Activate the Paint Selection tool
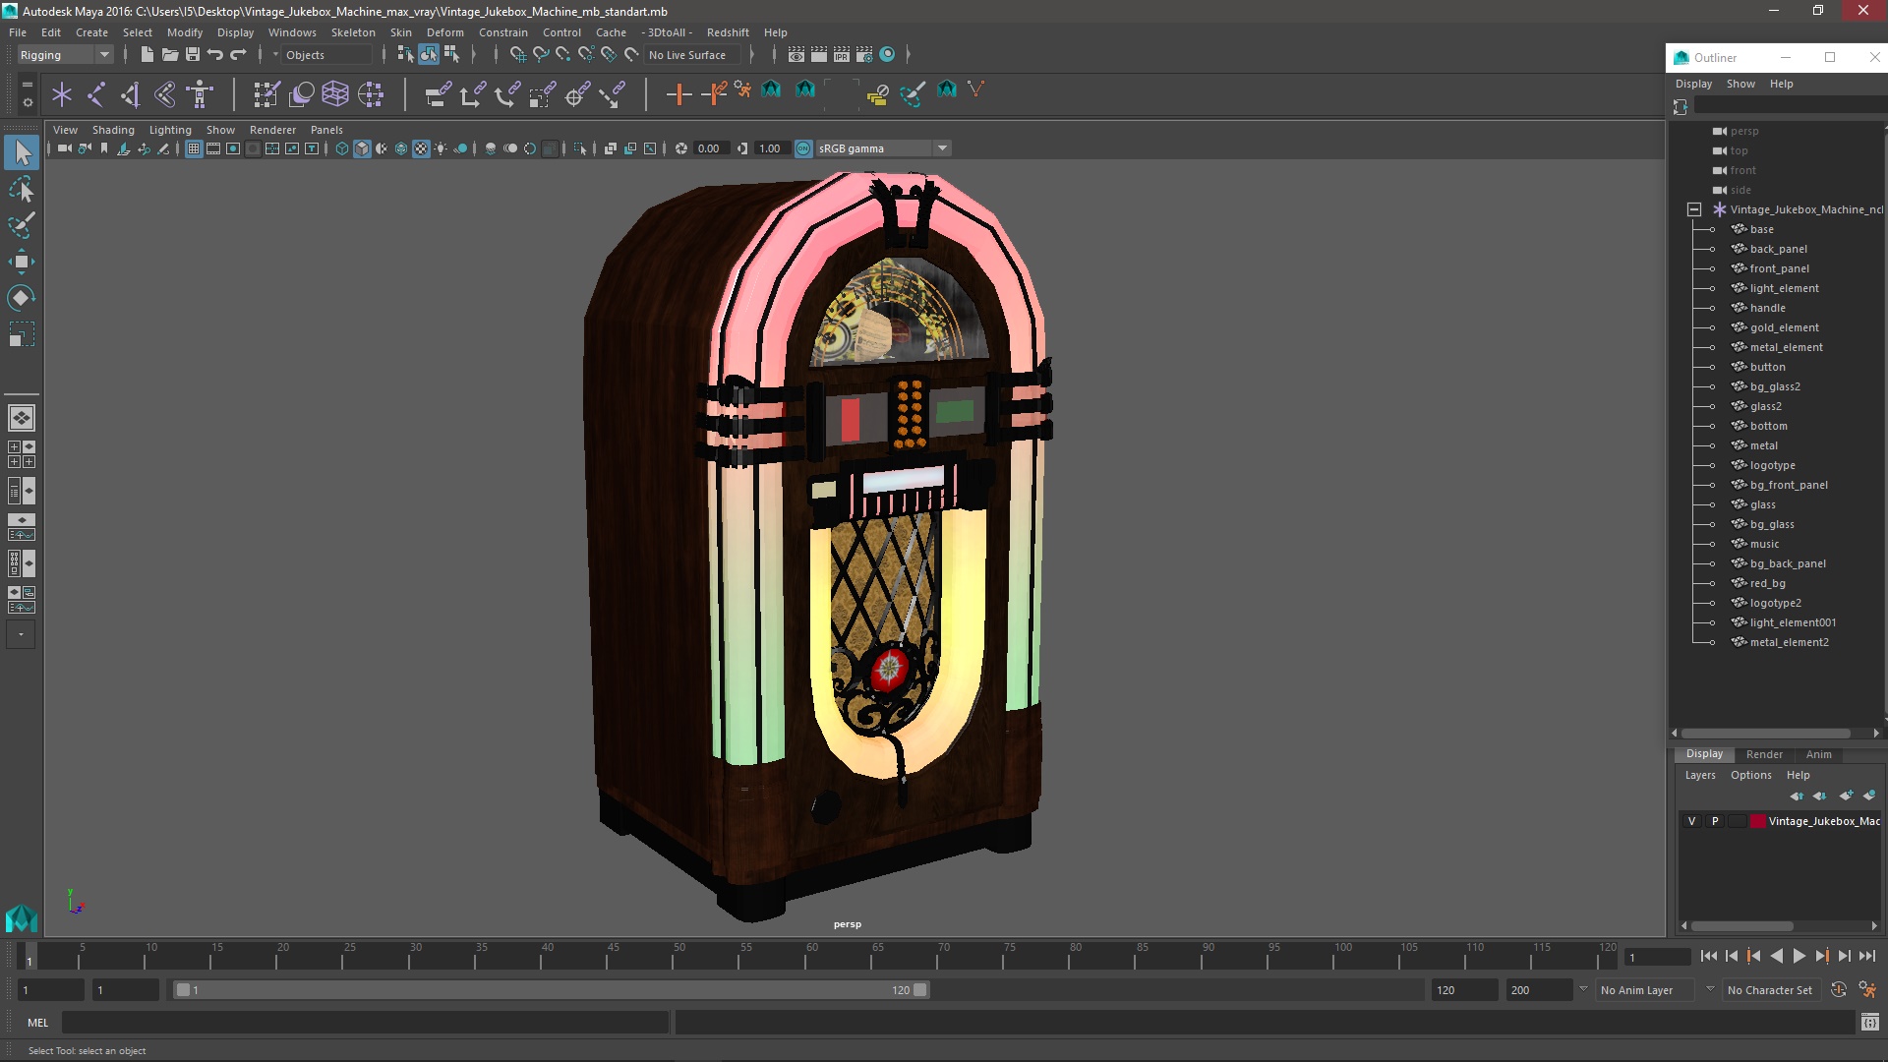The width and height of the screenshot is (1888, 1062). 21,225
